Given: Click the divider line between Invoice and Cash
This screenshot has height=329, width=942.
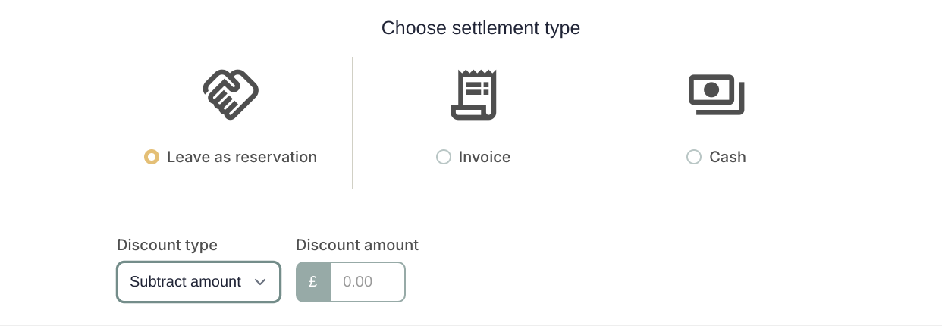Looking at the screenshot, I should 595,123.
